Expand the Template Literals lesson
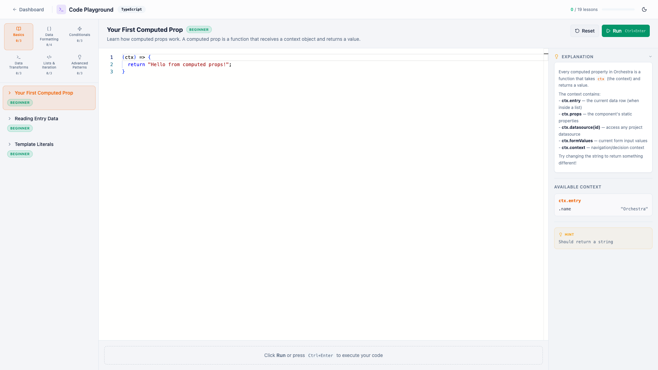Viewport: 658px width, 370px height. (34, 144)
